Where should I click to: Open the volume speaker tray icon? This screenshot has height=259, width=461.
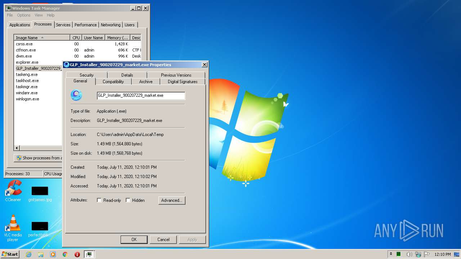[x=409, y=254]
